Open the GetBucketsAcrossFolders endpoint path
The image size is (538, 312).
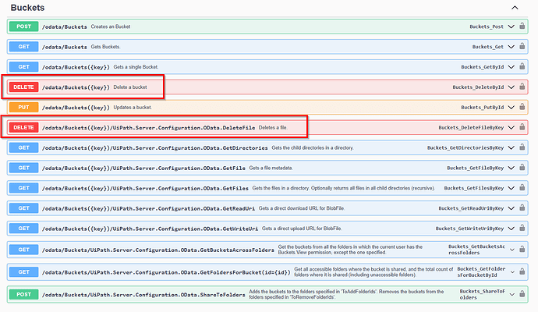click(158, 250)
